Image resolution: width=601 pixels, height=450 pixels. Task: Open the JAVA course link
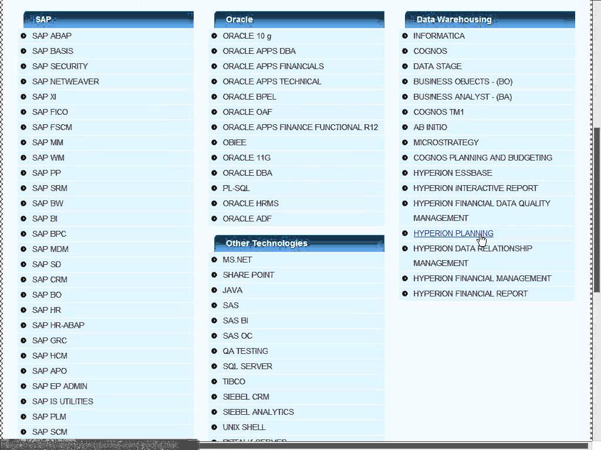[x=232, y=291]
